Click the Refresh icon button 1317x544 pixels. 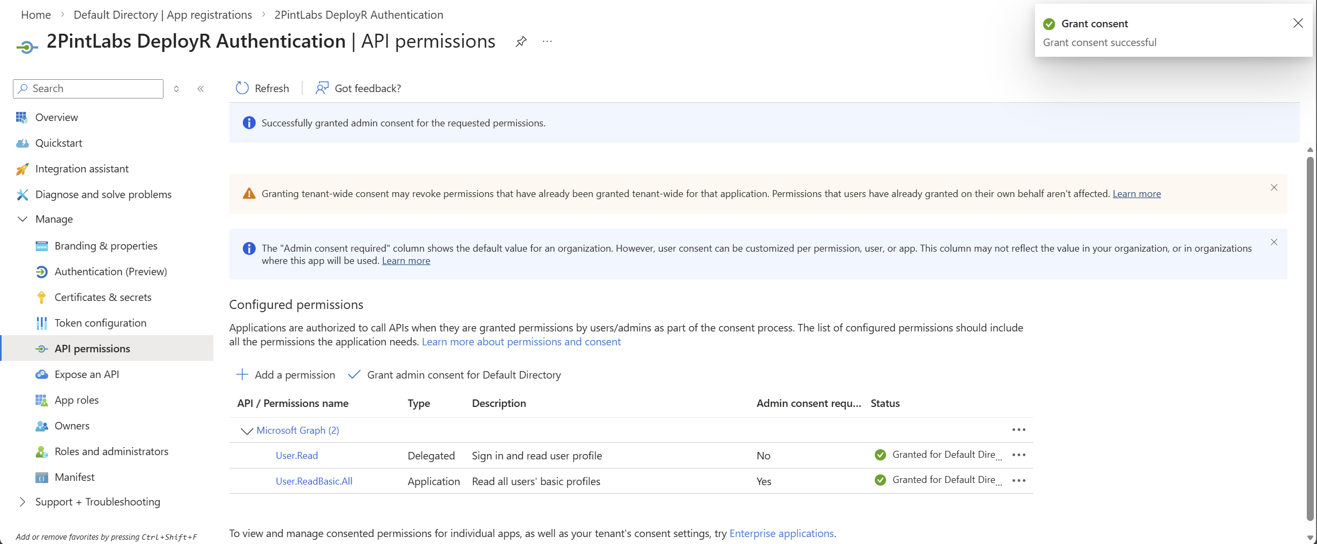(242, 88)
